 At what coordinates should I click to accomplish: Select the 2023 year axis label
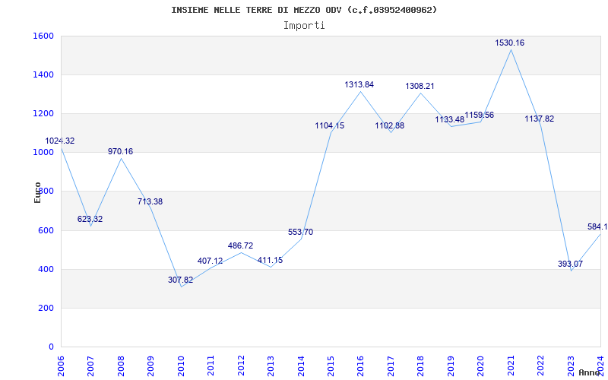click(571, 366)
